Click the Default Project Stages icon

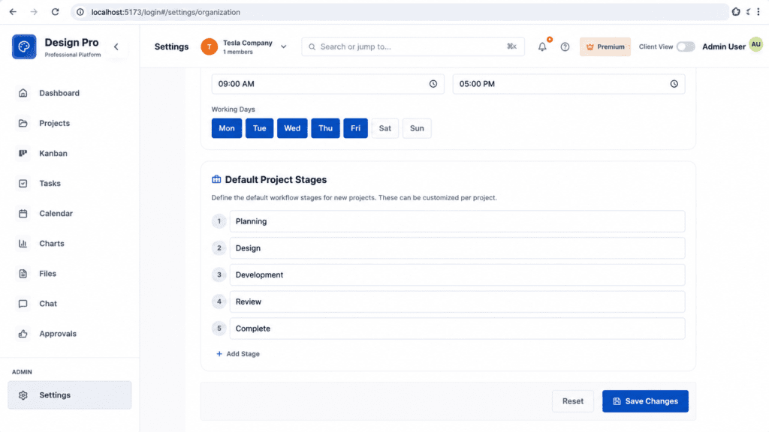coord(216,179)
